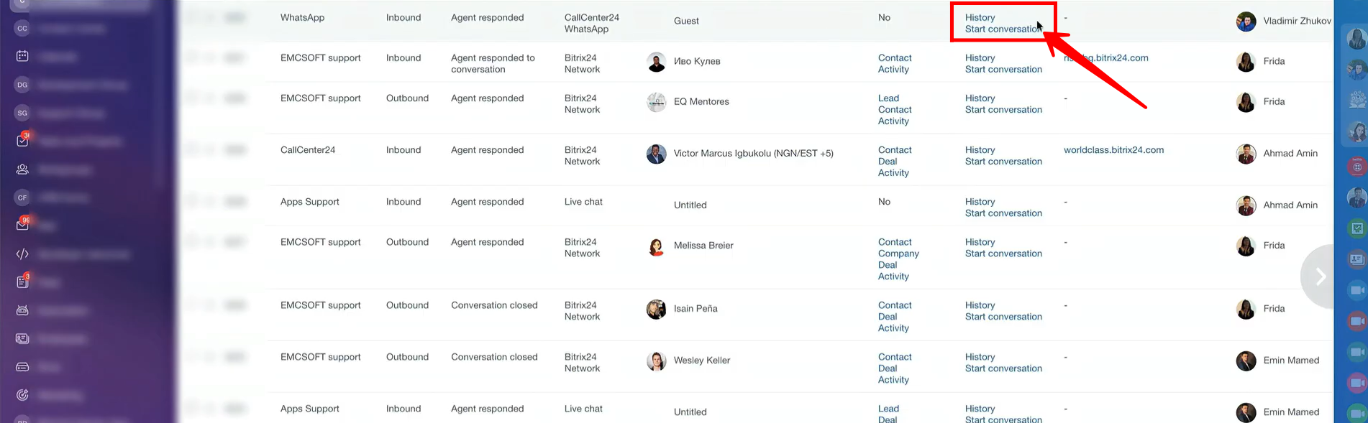Click the CC circle sidebar item
Viewport: 1368px width, 423px height.
pos(22,29)
